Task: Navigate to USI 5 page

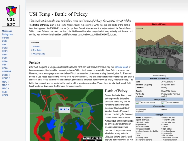Action: (x=5, y=58)
